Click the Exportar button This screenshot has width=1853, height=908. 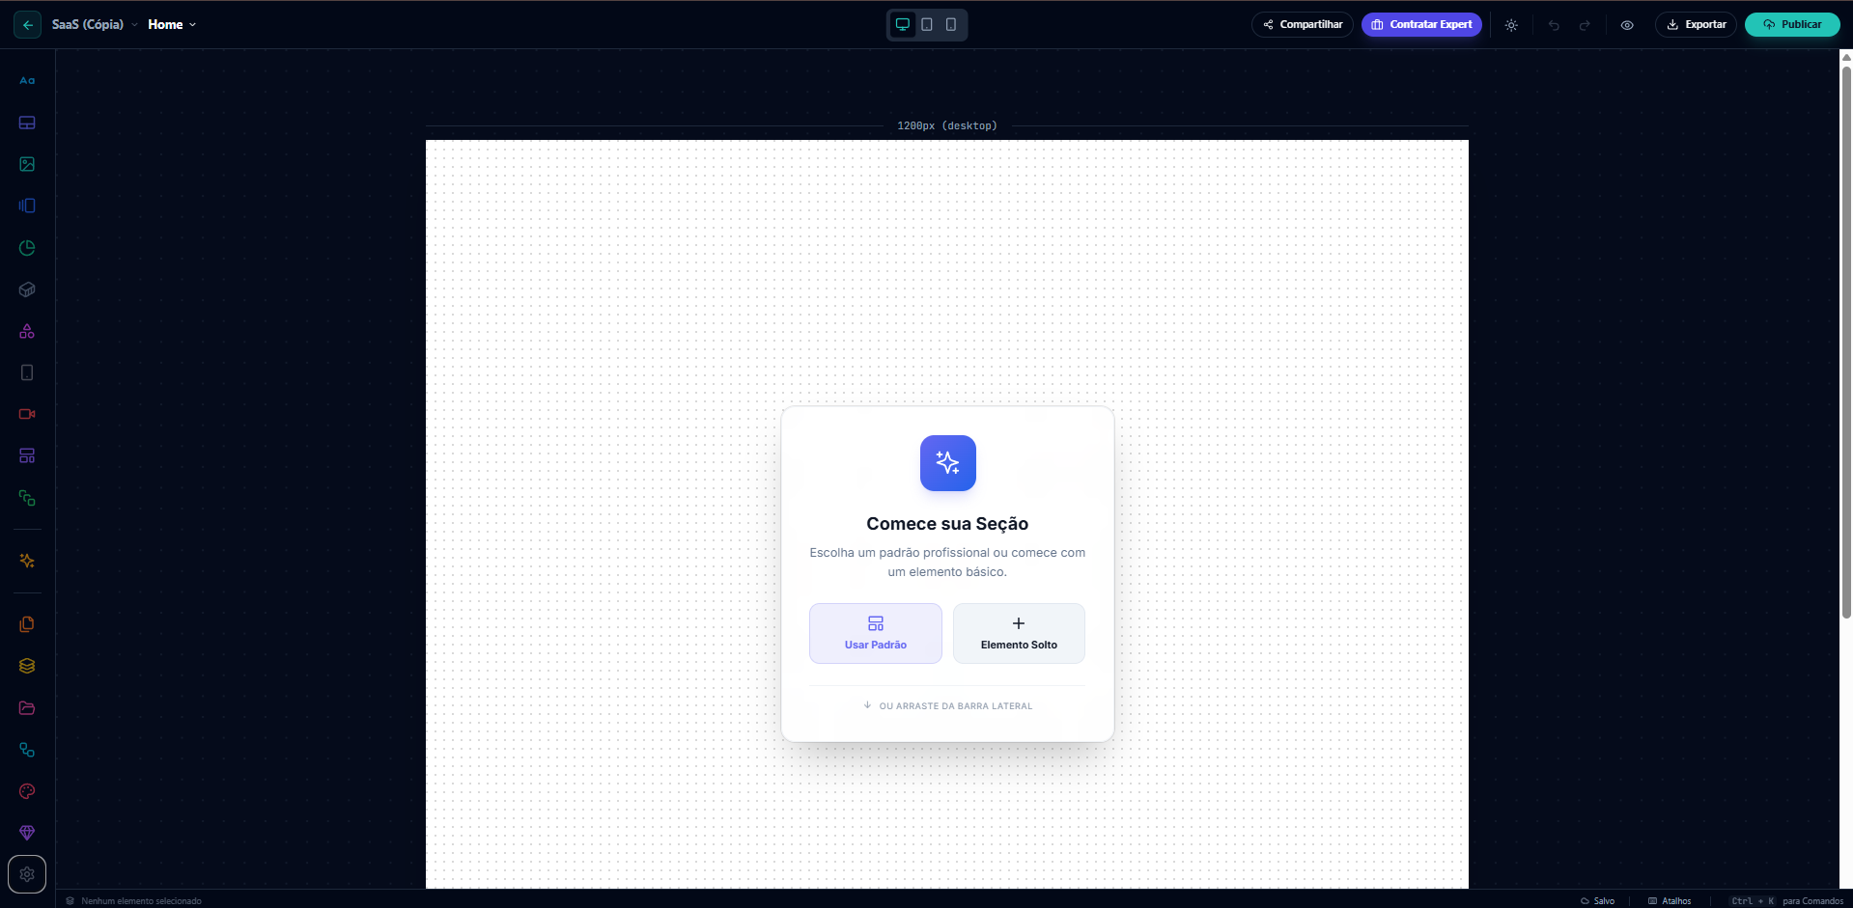[x=1696, y=25]
